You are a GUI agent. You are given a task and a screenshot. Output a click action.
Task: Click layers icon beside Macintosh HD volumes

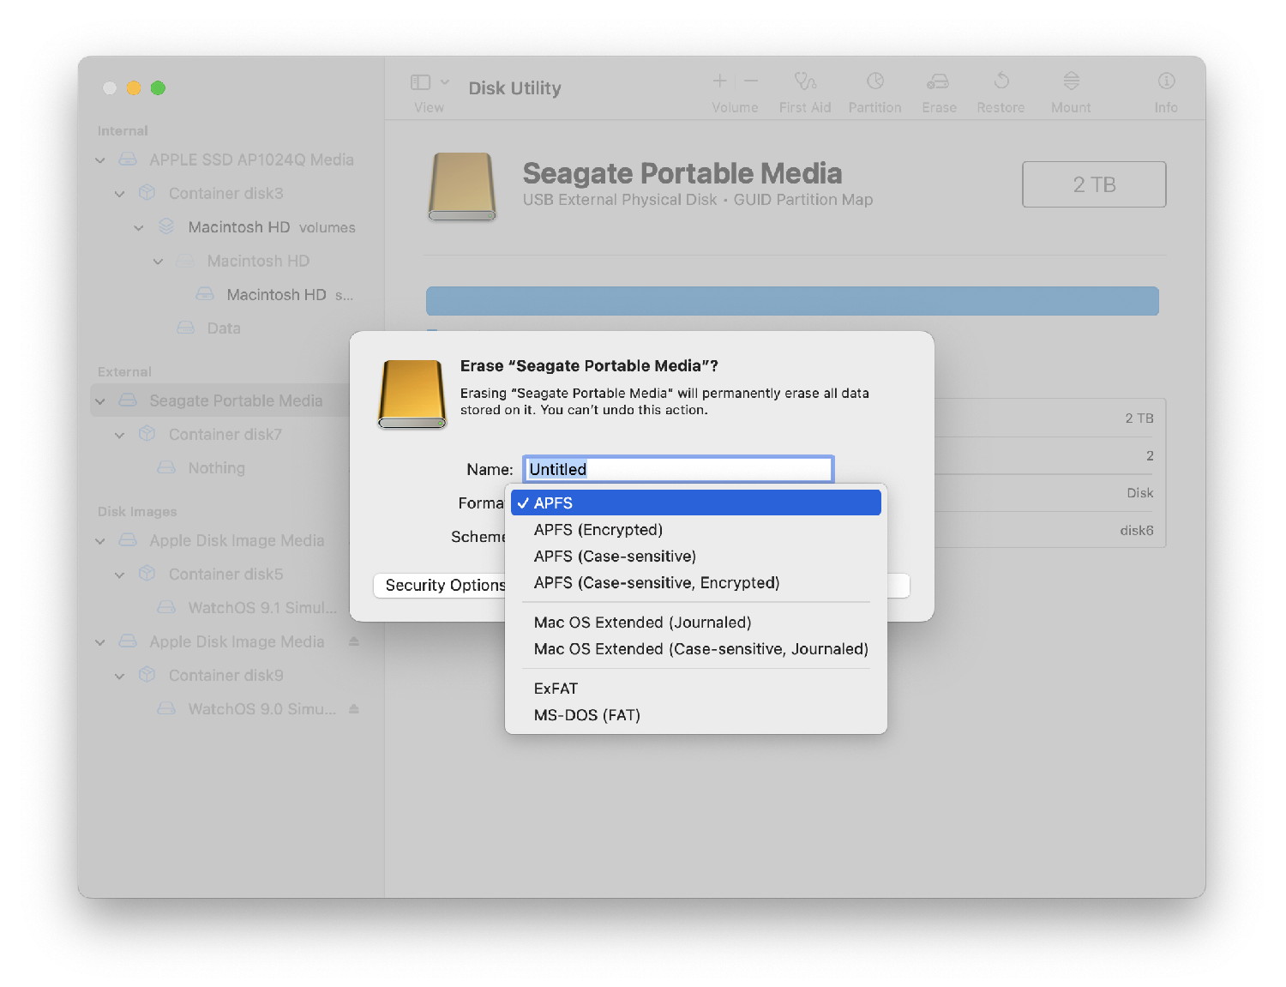pos(166,226)
